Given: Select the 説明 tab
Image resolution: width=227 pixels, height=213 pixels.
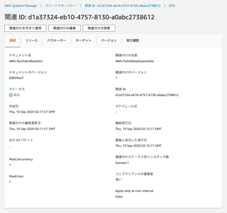Looking at the screenshot, I should pos(13,40).
